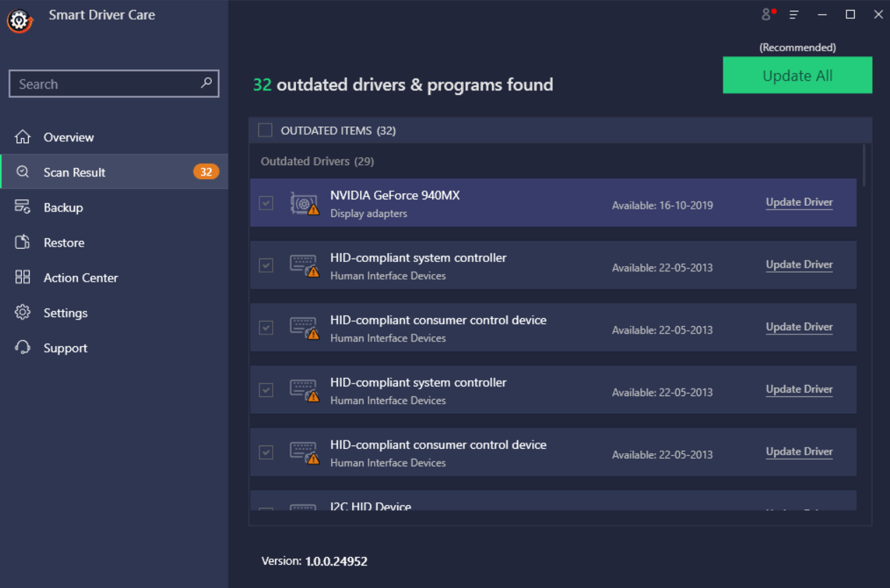This screenshot has width=890, height=588.
Task: Click the Settings gear icon
Action: (22, 313)
